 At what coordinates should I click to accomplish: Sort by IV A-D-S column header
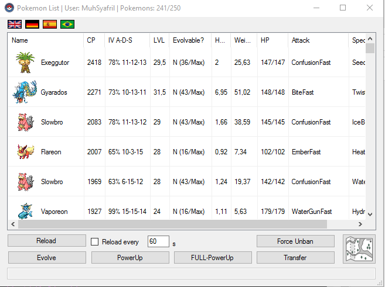pos(127,40)
